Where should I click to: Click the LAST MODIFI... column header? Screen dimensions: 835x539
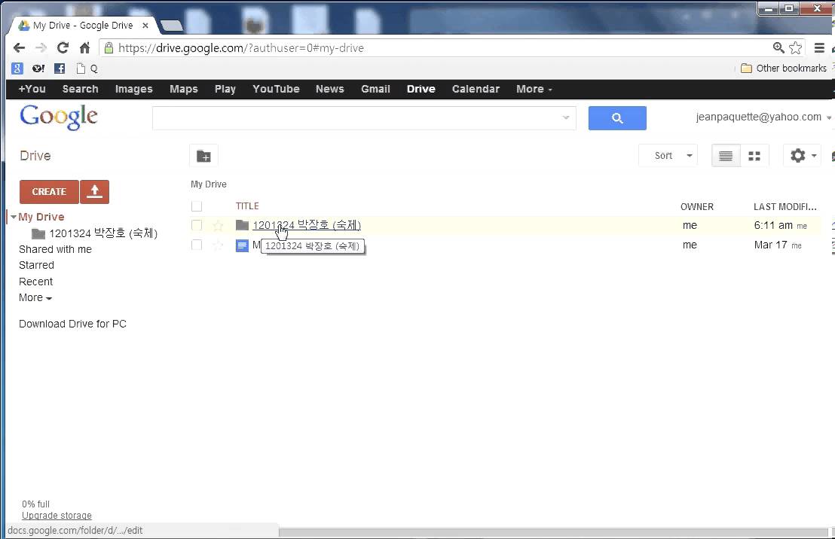tap(785, 207)
